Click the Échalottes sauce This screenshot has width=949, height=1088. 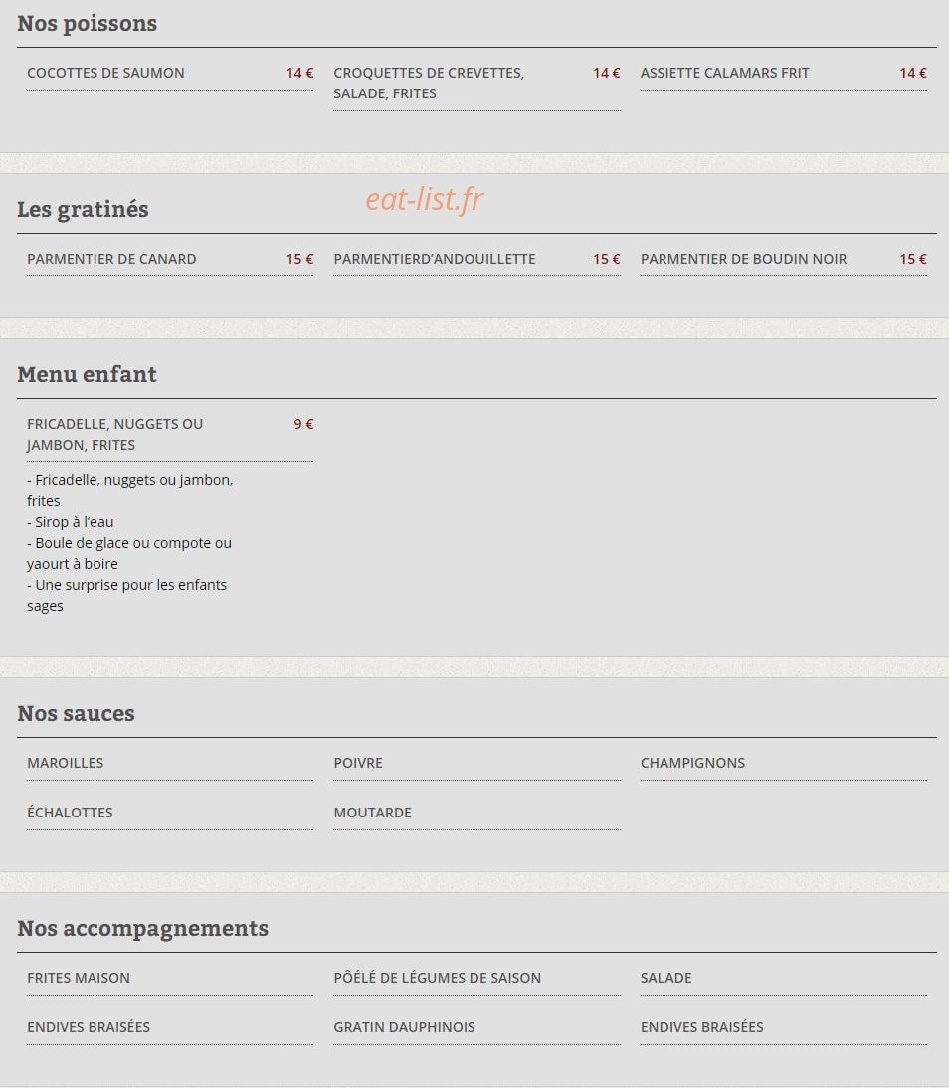[x=70, y=812]
